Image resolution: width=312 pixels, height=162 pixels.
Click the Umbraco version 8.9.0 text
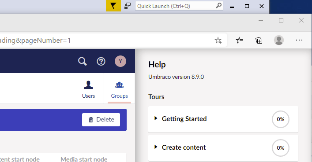click(176, 77)
